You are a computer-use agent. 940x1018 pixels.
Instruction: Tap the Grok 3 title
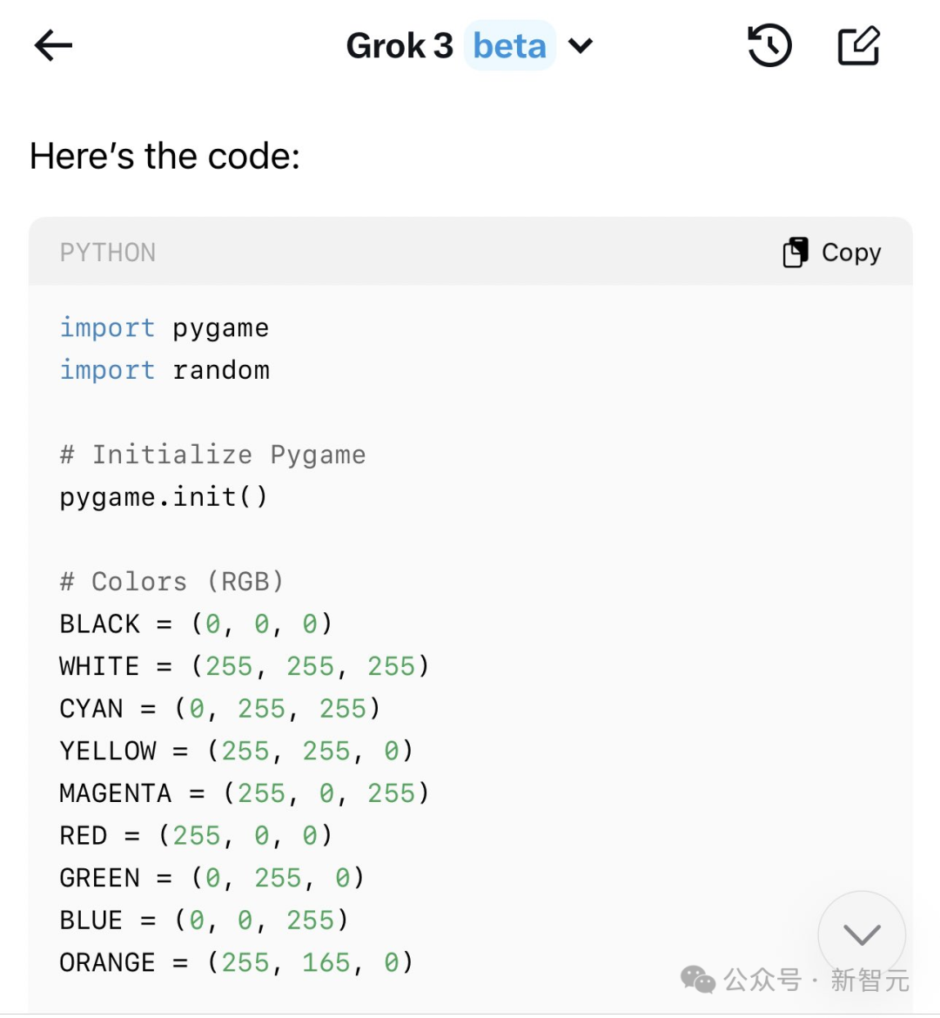[x=399, y=45]
